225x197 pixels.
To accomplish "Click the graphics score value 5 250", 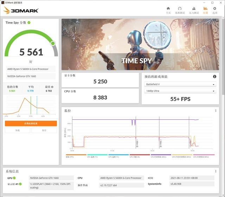I will point(100,81).
